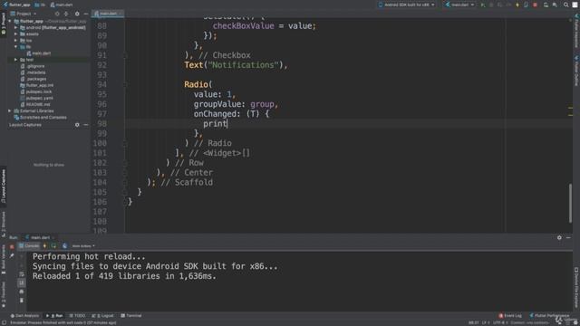Image resolution: width=580 pixels, height=326 pixels.
Task: Hide the Layout Captures panel
Action: [86, 125]
